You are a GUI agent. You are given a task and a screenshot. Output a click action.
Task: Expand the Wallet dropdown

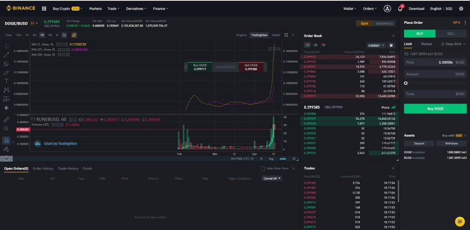click(x=350, y=9)
